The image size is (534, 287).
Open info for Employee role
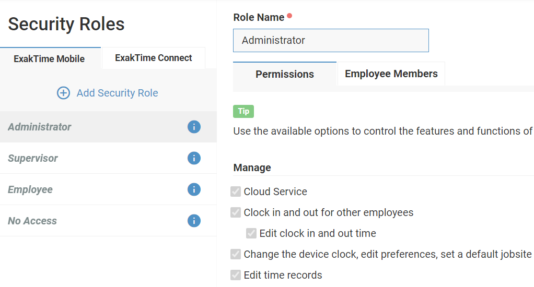194,189
